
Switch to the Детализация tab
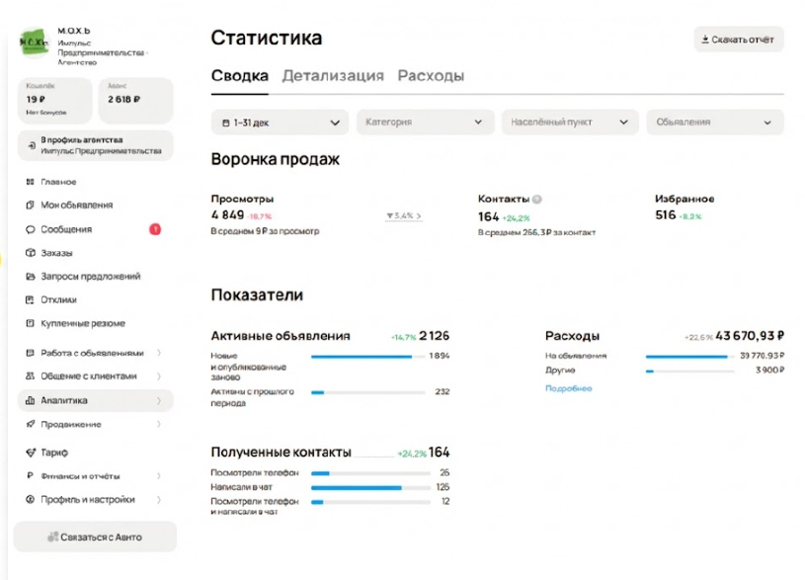pos(333,76)
